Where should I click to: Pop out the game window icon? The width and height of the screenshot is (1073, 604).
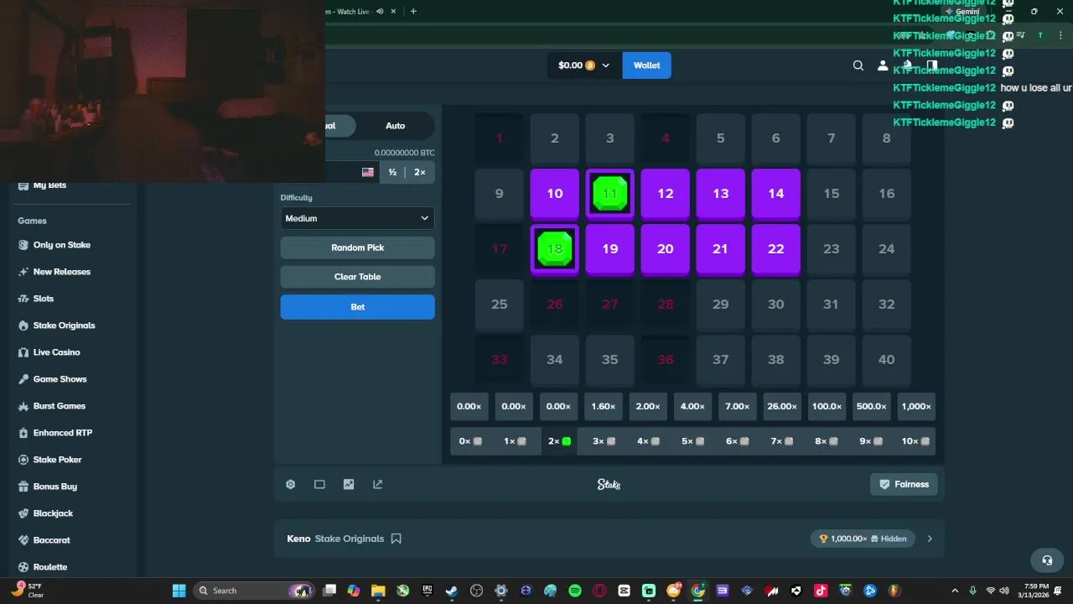coord(377,484)
